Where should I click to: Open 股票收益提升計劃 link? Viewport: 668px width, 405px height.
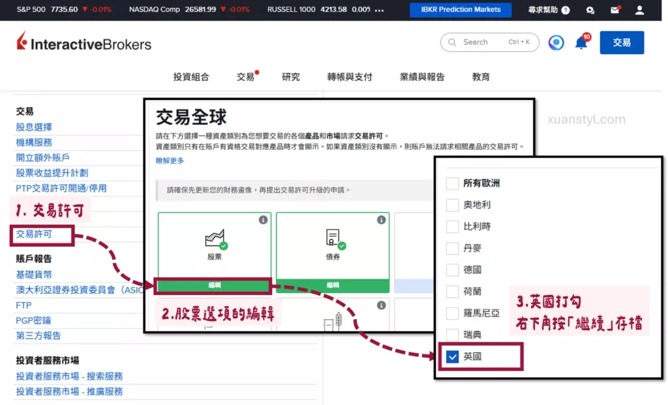coord(52,173)
